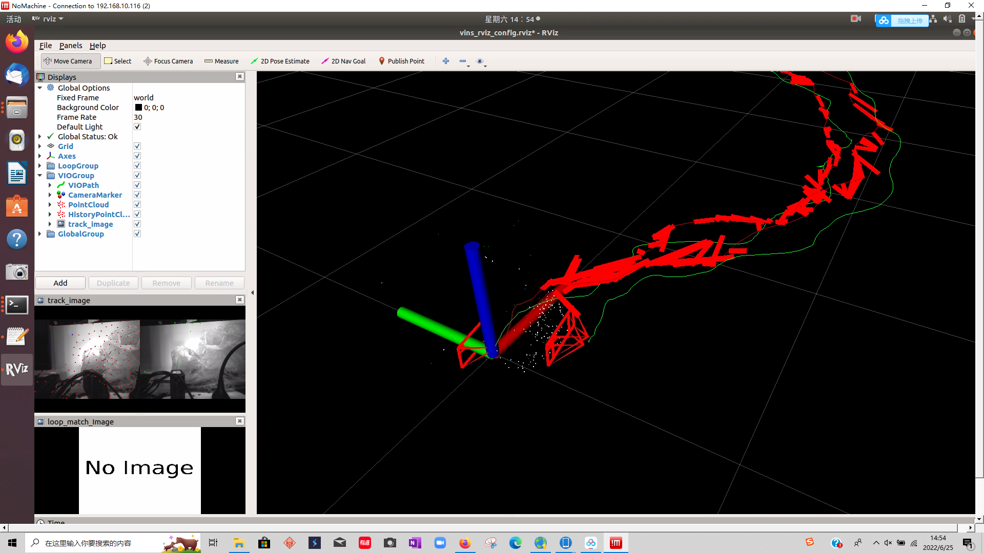
Task: Click the minus remove-tool icon in toolbar
Action: click(x=463, y=61)
